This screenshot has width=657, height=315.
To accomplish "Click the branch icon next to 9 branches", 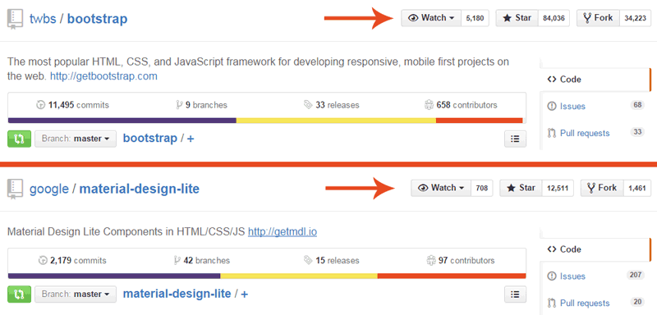I will point(179,105).
